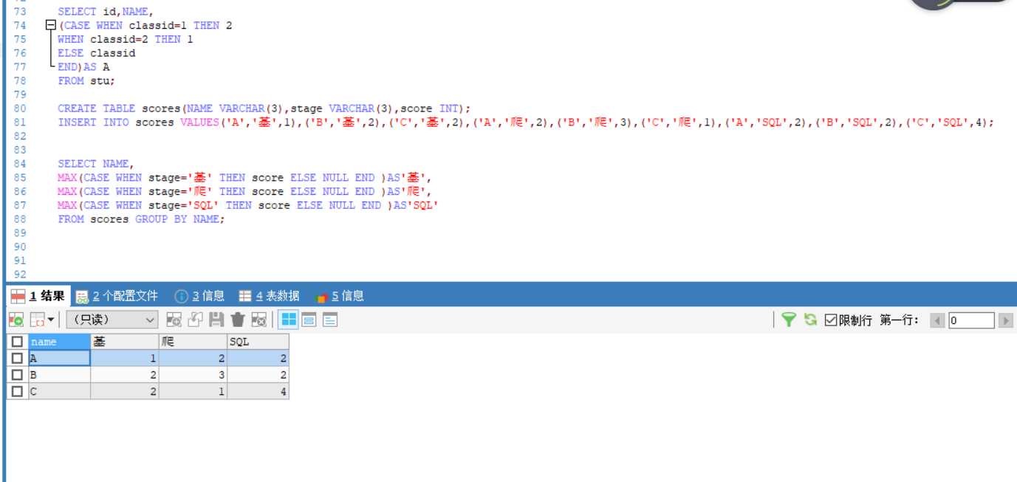Switch to the 3 信息 tab

pyautogui.click(x=199, y=296)
